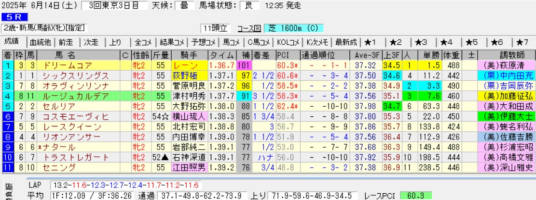The width and height of the screenshot is (536, 200).
Task: Switch to the 前走 tab
Action: point(67,42)
